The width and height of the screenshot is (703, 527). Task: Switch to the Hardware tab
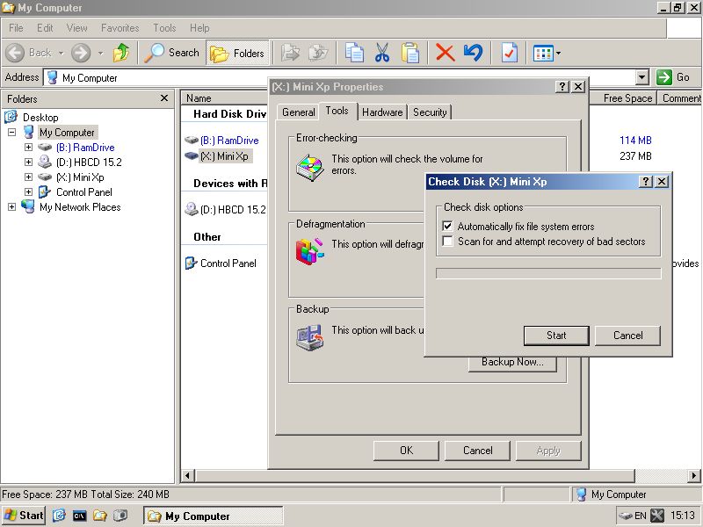(x=382, y=112)
